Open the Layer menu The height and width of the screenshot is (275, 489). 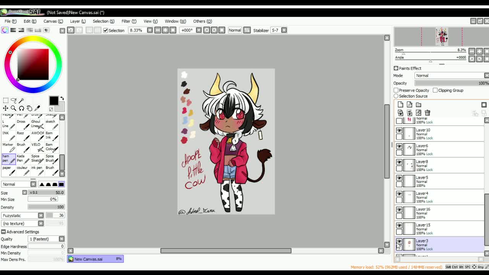pyautogui.click(x=78, y=21)
